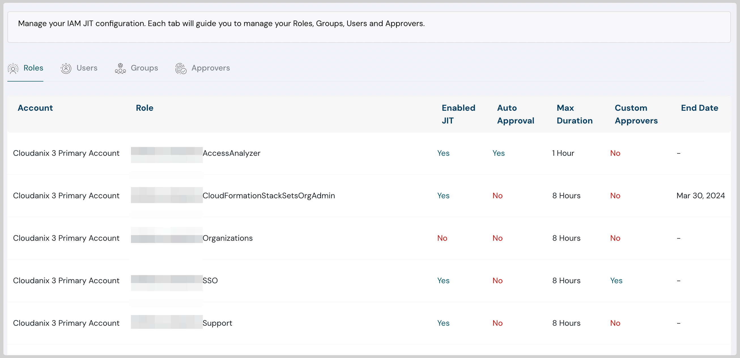Sort by Enabled JIT column
The width and height of the screenshot is (740, 358).
coord(458,114)
